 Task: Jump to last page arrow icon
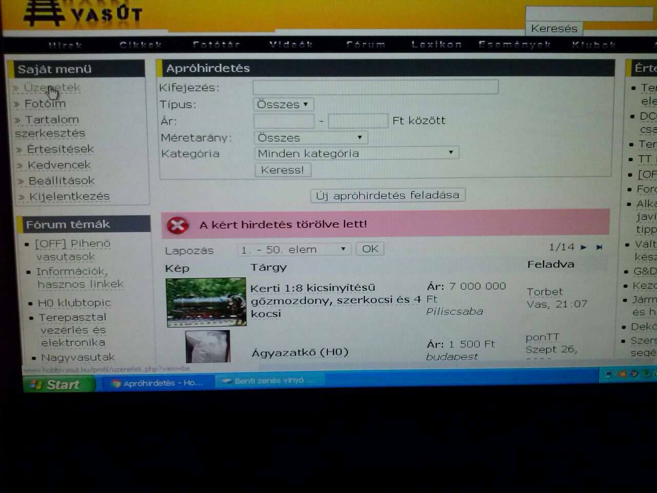coord(599,247)
